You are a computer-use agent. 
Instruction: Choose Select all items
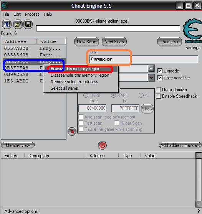tap(81, 88)
